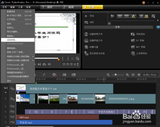Choose 新建项目 from the file menu

(x=18, y=12)
